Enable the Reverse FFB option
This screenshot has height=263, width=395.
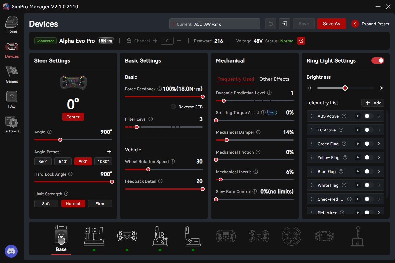coord(173,107)
